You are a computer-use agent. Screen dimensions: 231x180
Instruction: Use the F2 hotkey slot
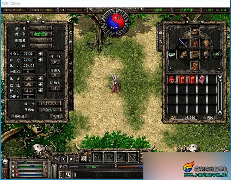[109, 157]
